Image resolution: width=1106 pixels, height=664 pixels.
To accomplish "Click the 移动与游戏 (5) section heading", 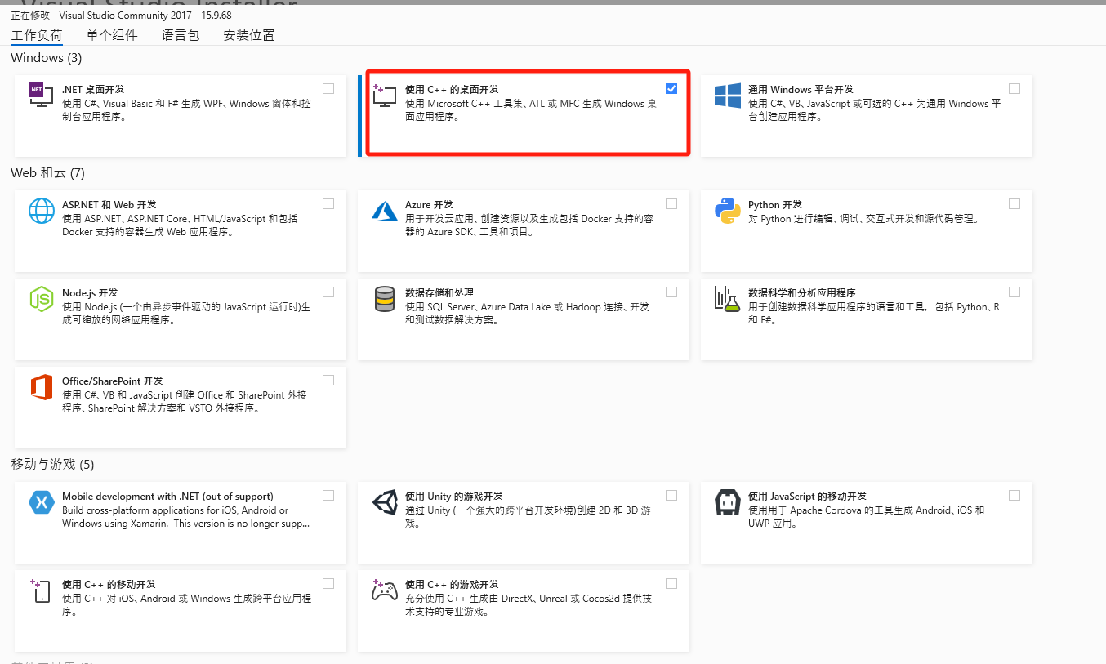I will tap(52, 465).
